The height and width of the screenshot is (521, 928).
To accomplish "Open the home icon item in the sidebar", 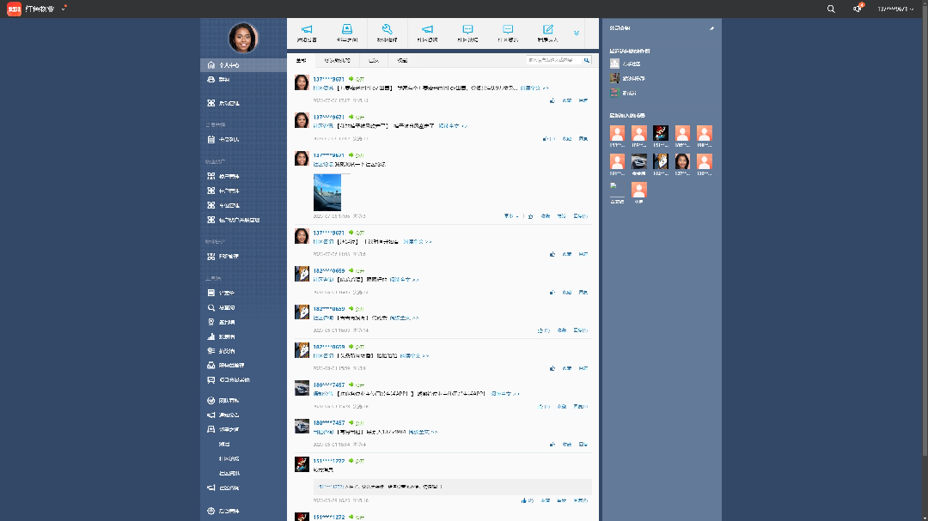I will pos(223,65).
